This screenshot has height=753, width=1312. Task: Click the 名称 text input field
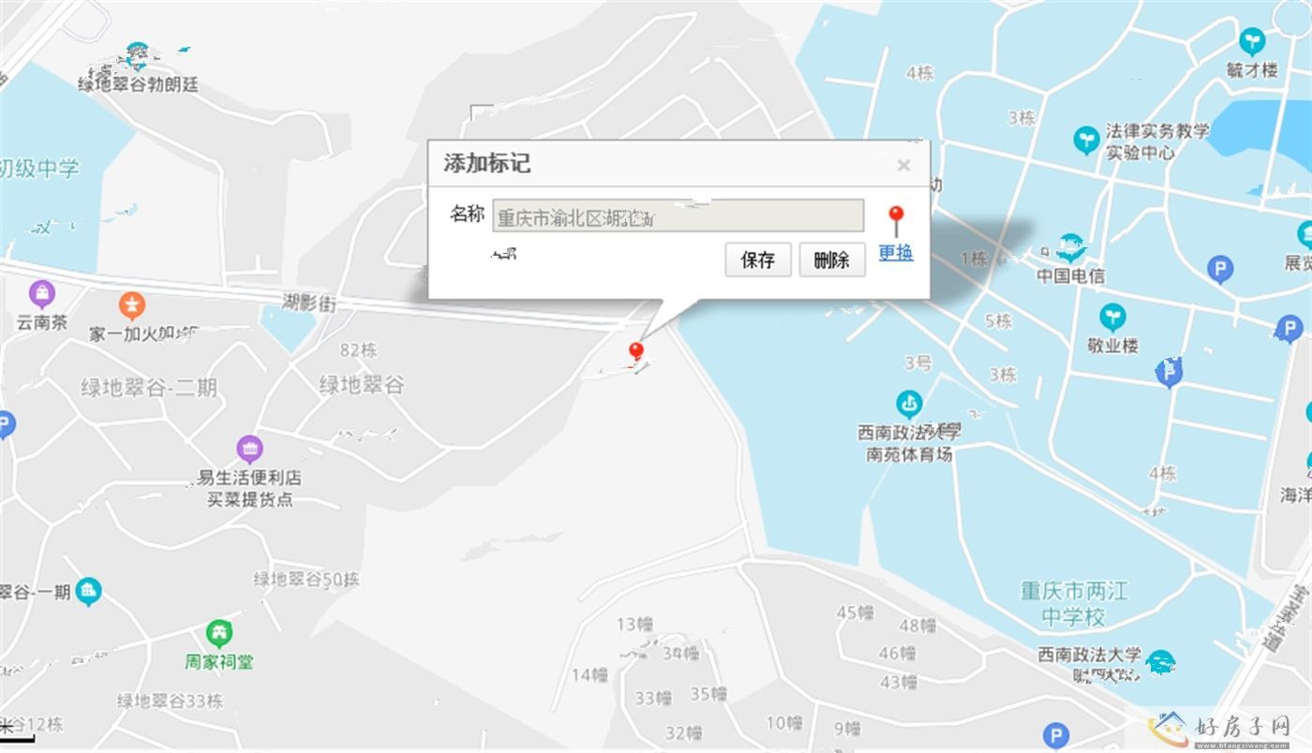click(678, 215)
